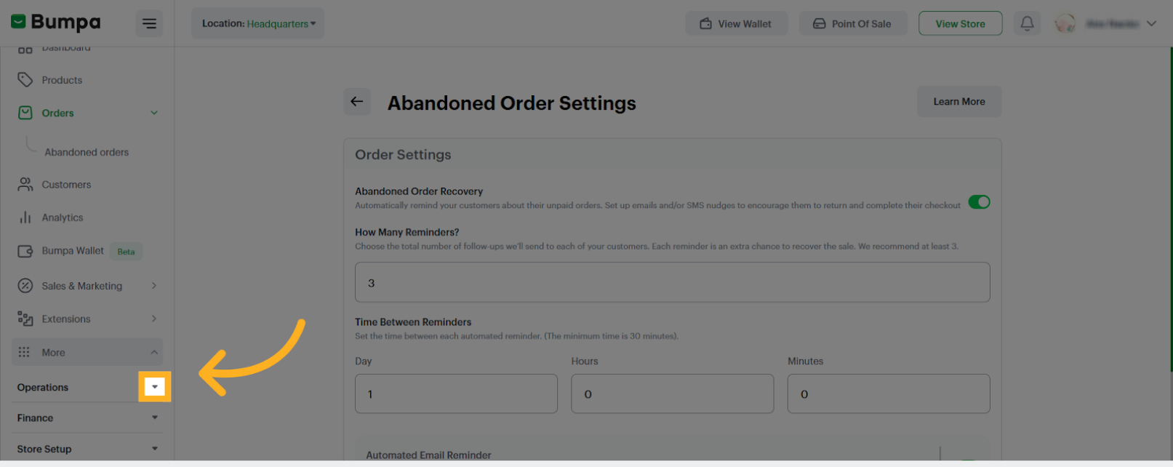Click the wallet icon in View Wallet
This screenshot has height=467, width=1173.
(705, 24)
